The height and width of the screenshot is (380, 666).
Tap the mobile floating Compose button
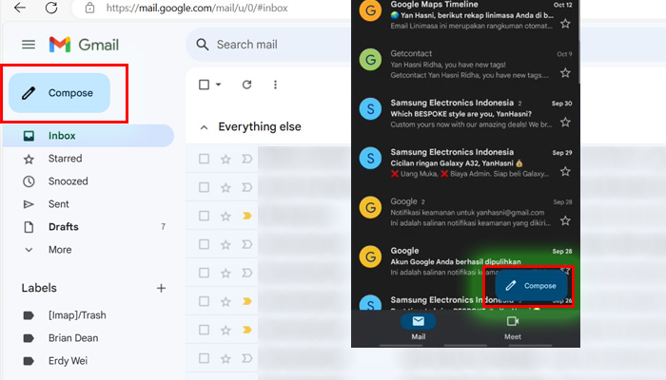point(531,285)
